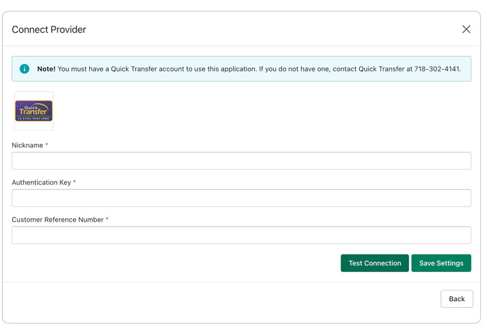Click the Connect Provider dialog title
The width and height of the screenshot is (484, 332).
(x=49, y=30)
